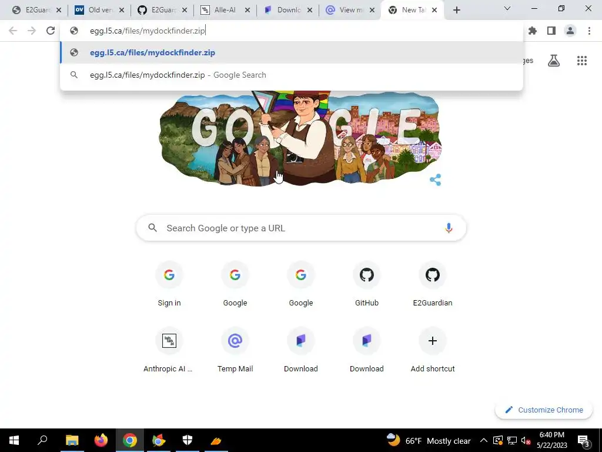The height and width of the screenshot is (452, 602).
Task: Add a new shortcut tile
Action: pyautogui.click(x=433, y=350)
